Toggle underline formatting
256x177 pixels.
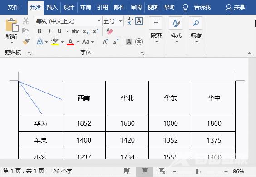tap(59, 31)
